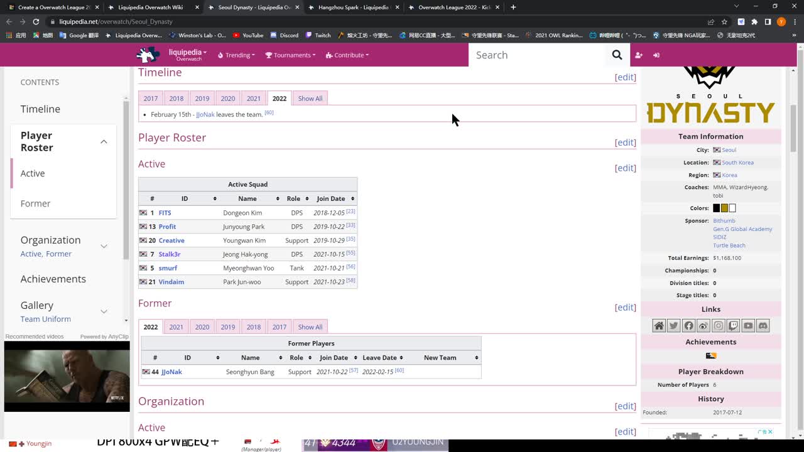Open the Seoul Dynasty Weibo link icon
804x452 pixels.
[703, 325]
